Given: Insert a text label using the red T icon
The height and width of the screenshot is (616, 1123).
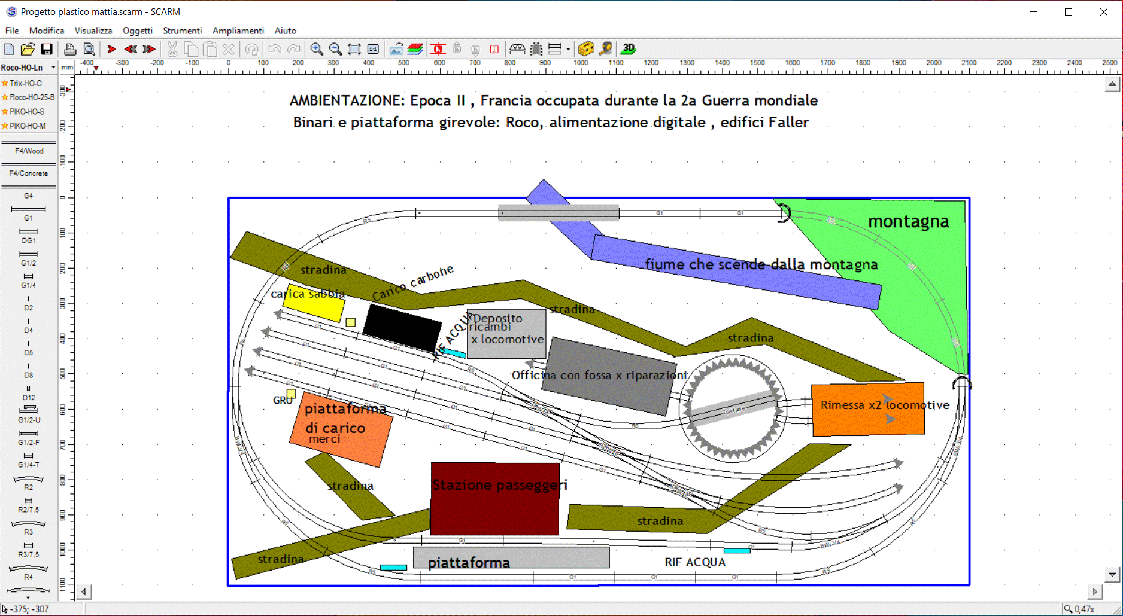Looking at the screenshot, I should click(494, 49).
